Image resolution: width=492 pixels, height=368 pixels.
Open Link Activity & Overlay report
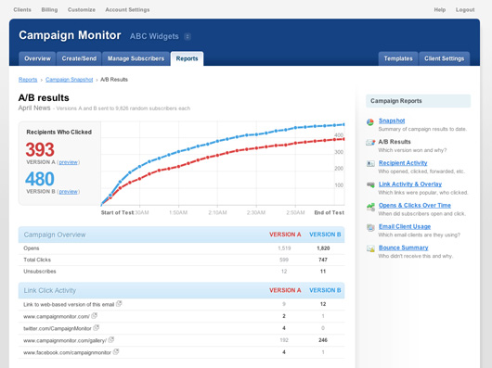point(410,184)
